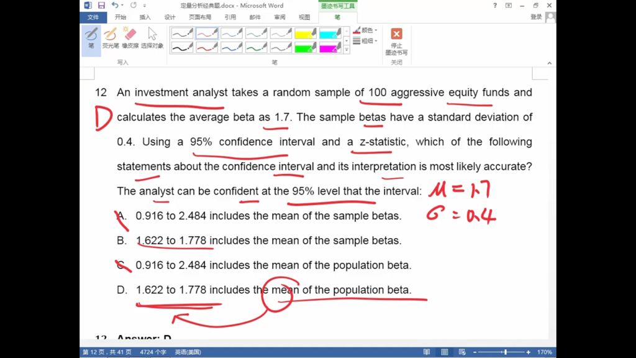Activate the 橡皮擦 eraser tool

130,38
